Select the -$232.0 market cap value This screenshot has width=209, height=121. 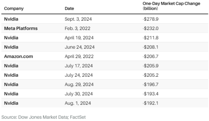pos(150,29)
